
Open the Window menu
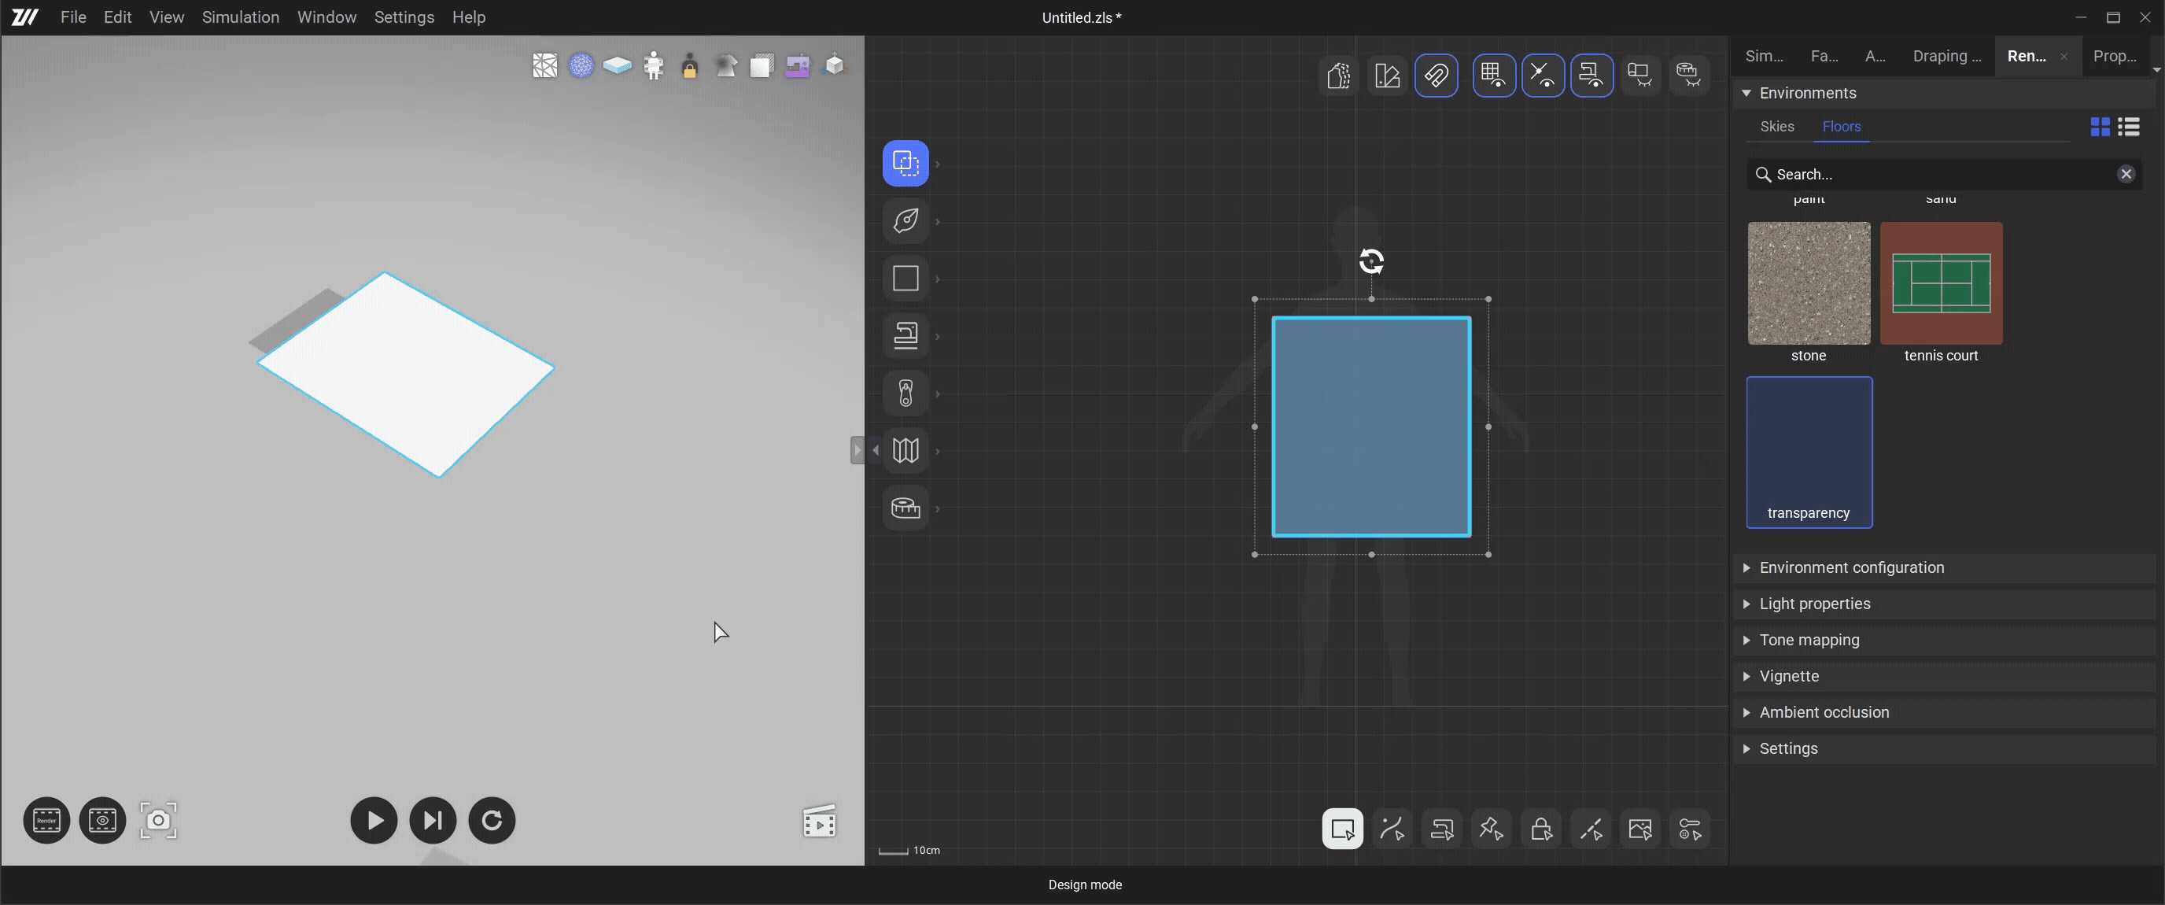(326, 17)
